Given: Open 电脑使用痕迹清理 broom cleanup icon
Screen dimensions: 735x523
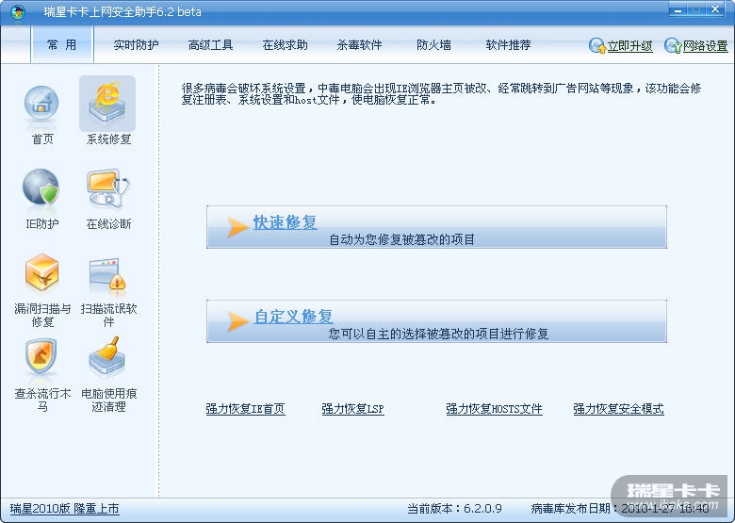Looking at the screenshot, I should pyautogui.click(x=107, y=357).
